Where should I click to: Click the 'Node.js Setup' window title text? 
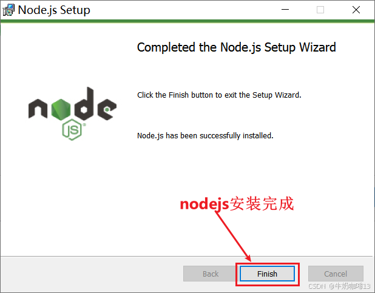coord(54,10)
